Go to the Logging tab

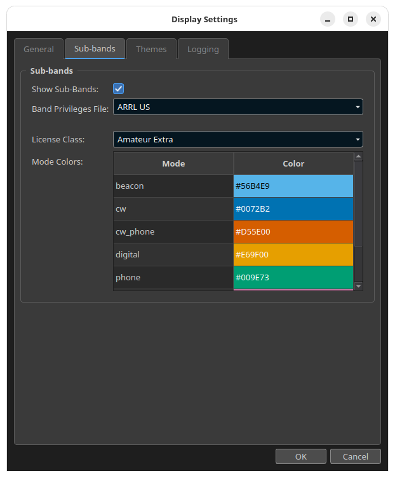(203, 49)
